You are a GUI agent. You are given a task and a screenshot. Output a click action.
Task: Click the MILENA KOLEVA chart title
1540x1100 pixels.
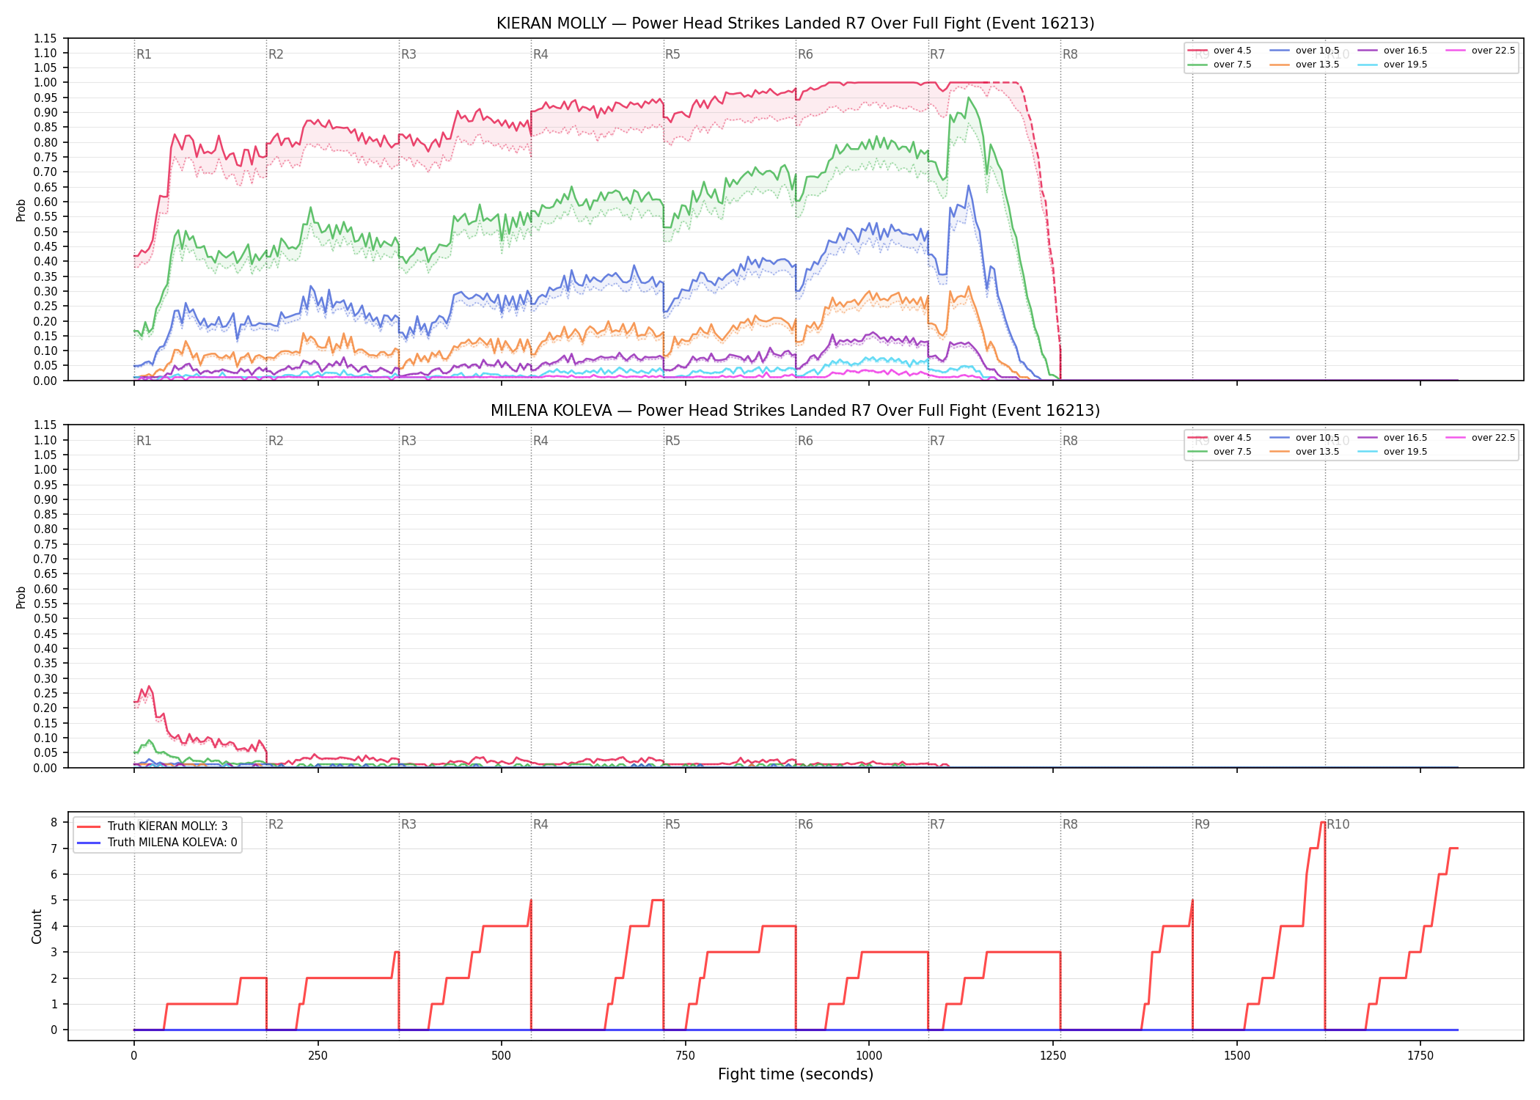point(796,411)
